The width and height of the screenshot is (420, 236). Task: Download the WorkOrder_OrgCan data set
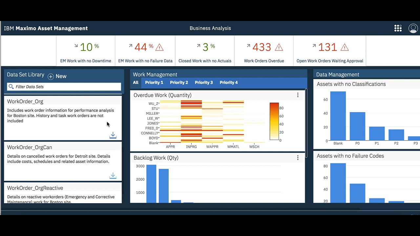point(113,176)
